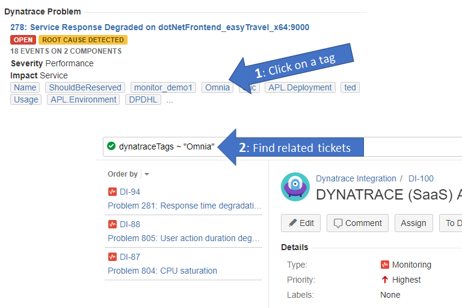
Task: Click the pencil icon on Edit
Action: click(292, 223)
